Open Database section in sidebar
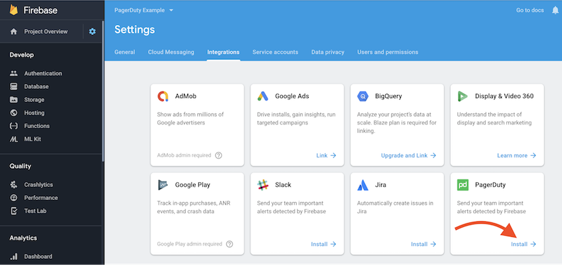 click(x=36, y=86)
